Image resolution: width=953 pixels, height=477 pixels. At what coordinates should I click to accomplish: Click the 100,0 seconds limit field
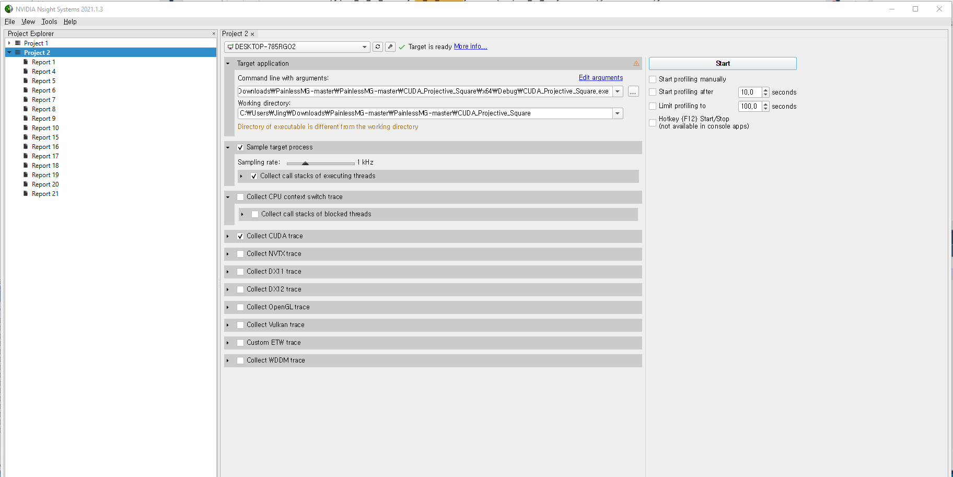(x=750, y=107)
